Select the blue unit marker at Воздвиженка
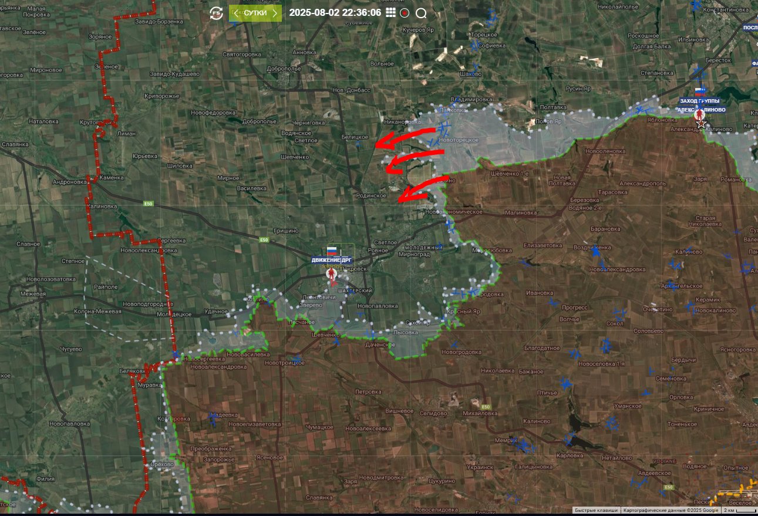758x516 pixels. point(595,251)
